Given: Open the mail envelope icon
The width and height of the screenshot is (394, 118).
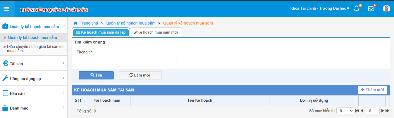Looking at the screenshot, I should [371, 9].
